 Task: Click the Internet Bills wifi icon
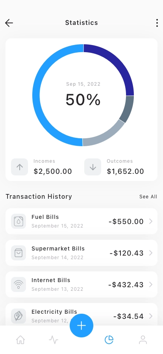tap(19, 284)
